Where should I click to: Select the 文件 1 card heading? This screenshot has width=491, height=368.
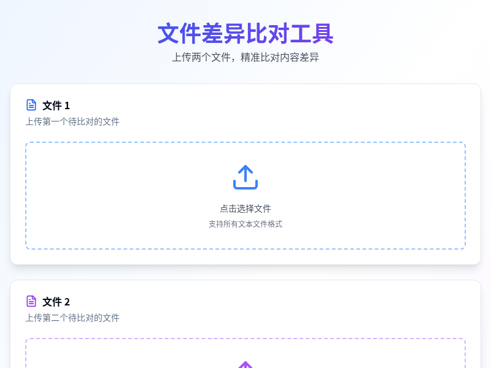click(55, 105)
